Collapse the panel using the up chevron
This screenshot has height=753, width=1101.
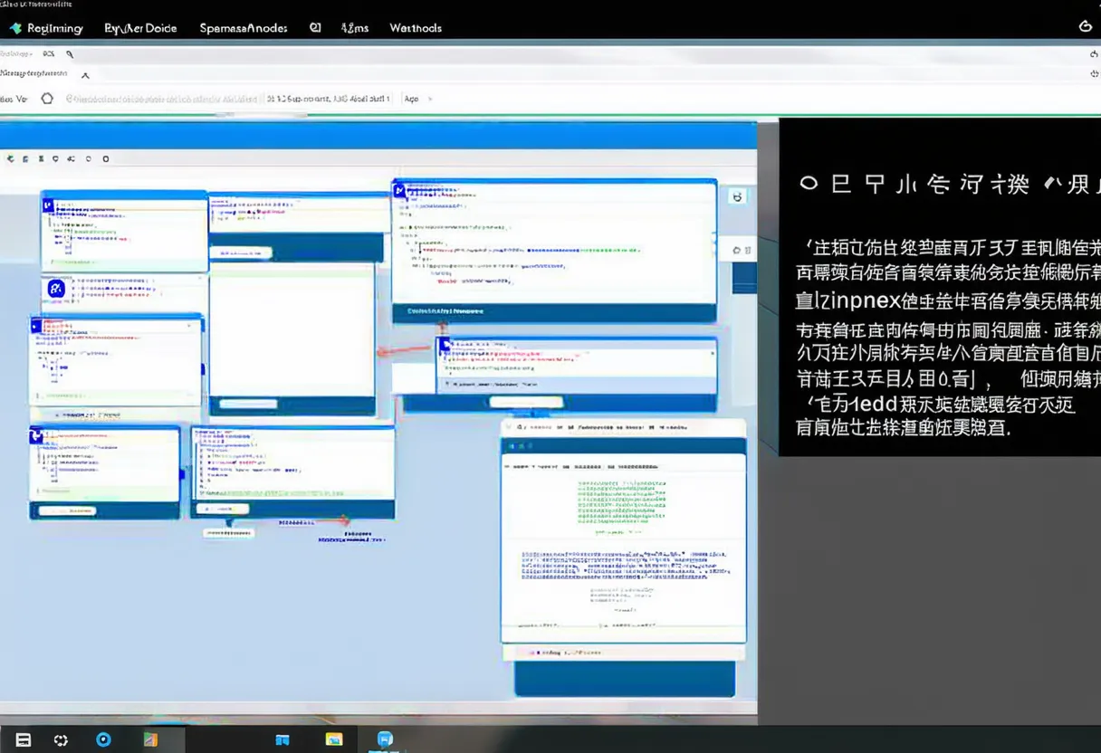(85, 76)
